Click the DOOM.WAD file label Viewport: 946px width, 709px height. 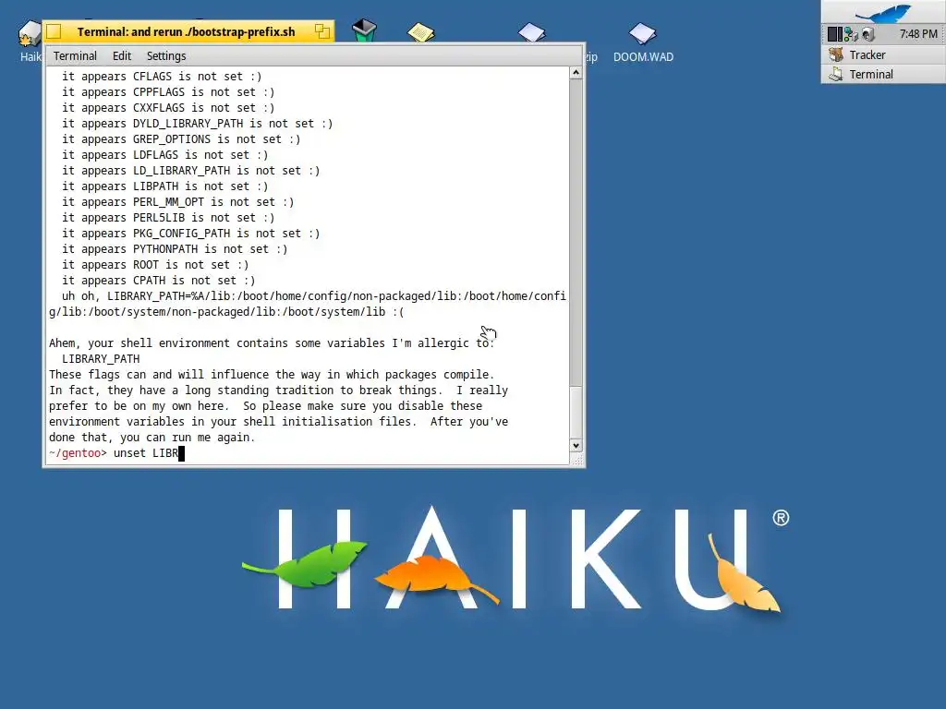[x=643, y=56]
